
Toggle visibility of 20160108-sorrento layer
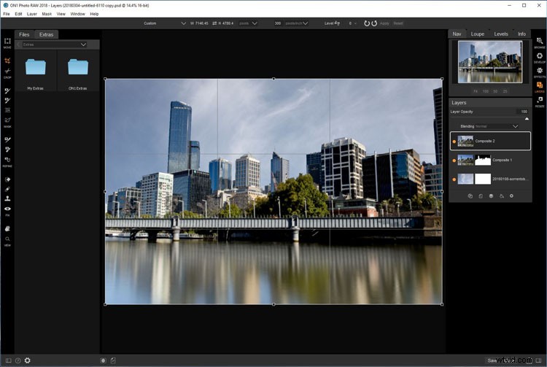[x=454, y=179]
